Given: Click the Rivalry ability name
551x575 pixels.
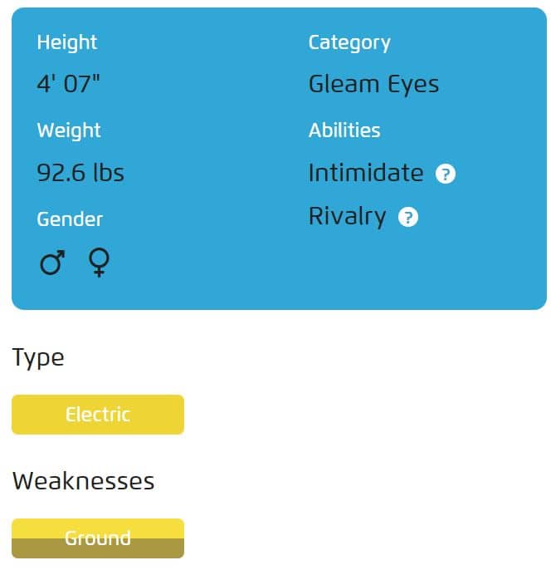Looking at the screenshot, I should (x=347, y=216).
